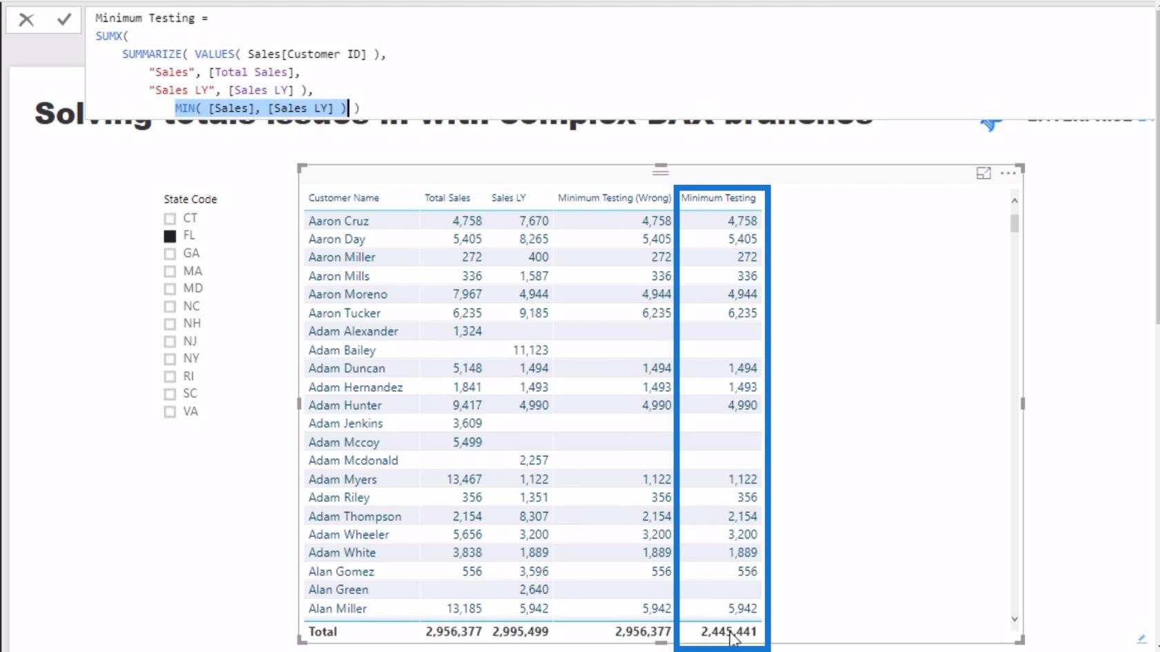Tick the SC state checkbox
Image resolution: width=1160 pixels, height=652 pixels.
[170, 395]
